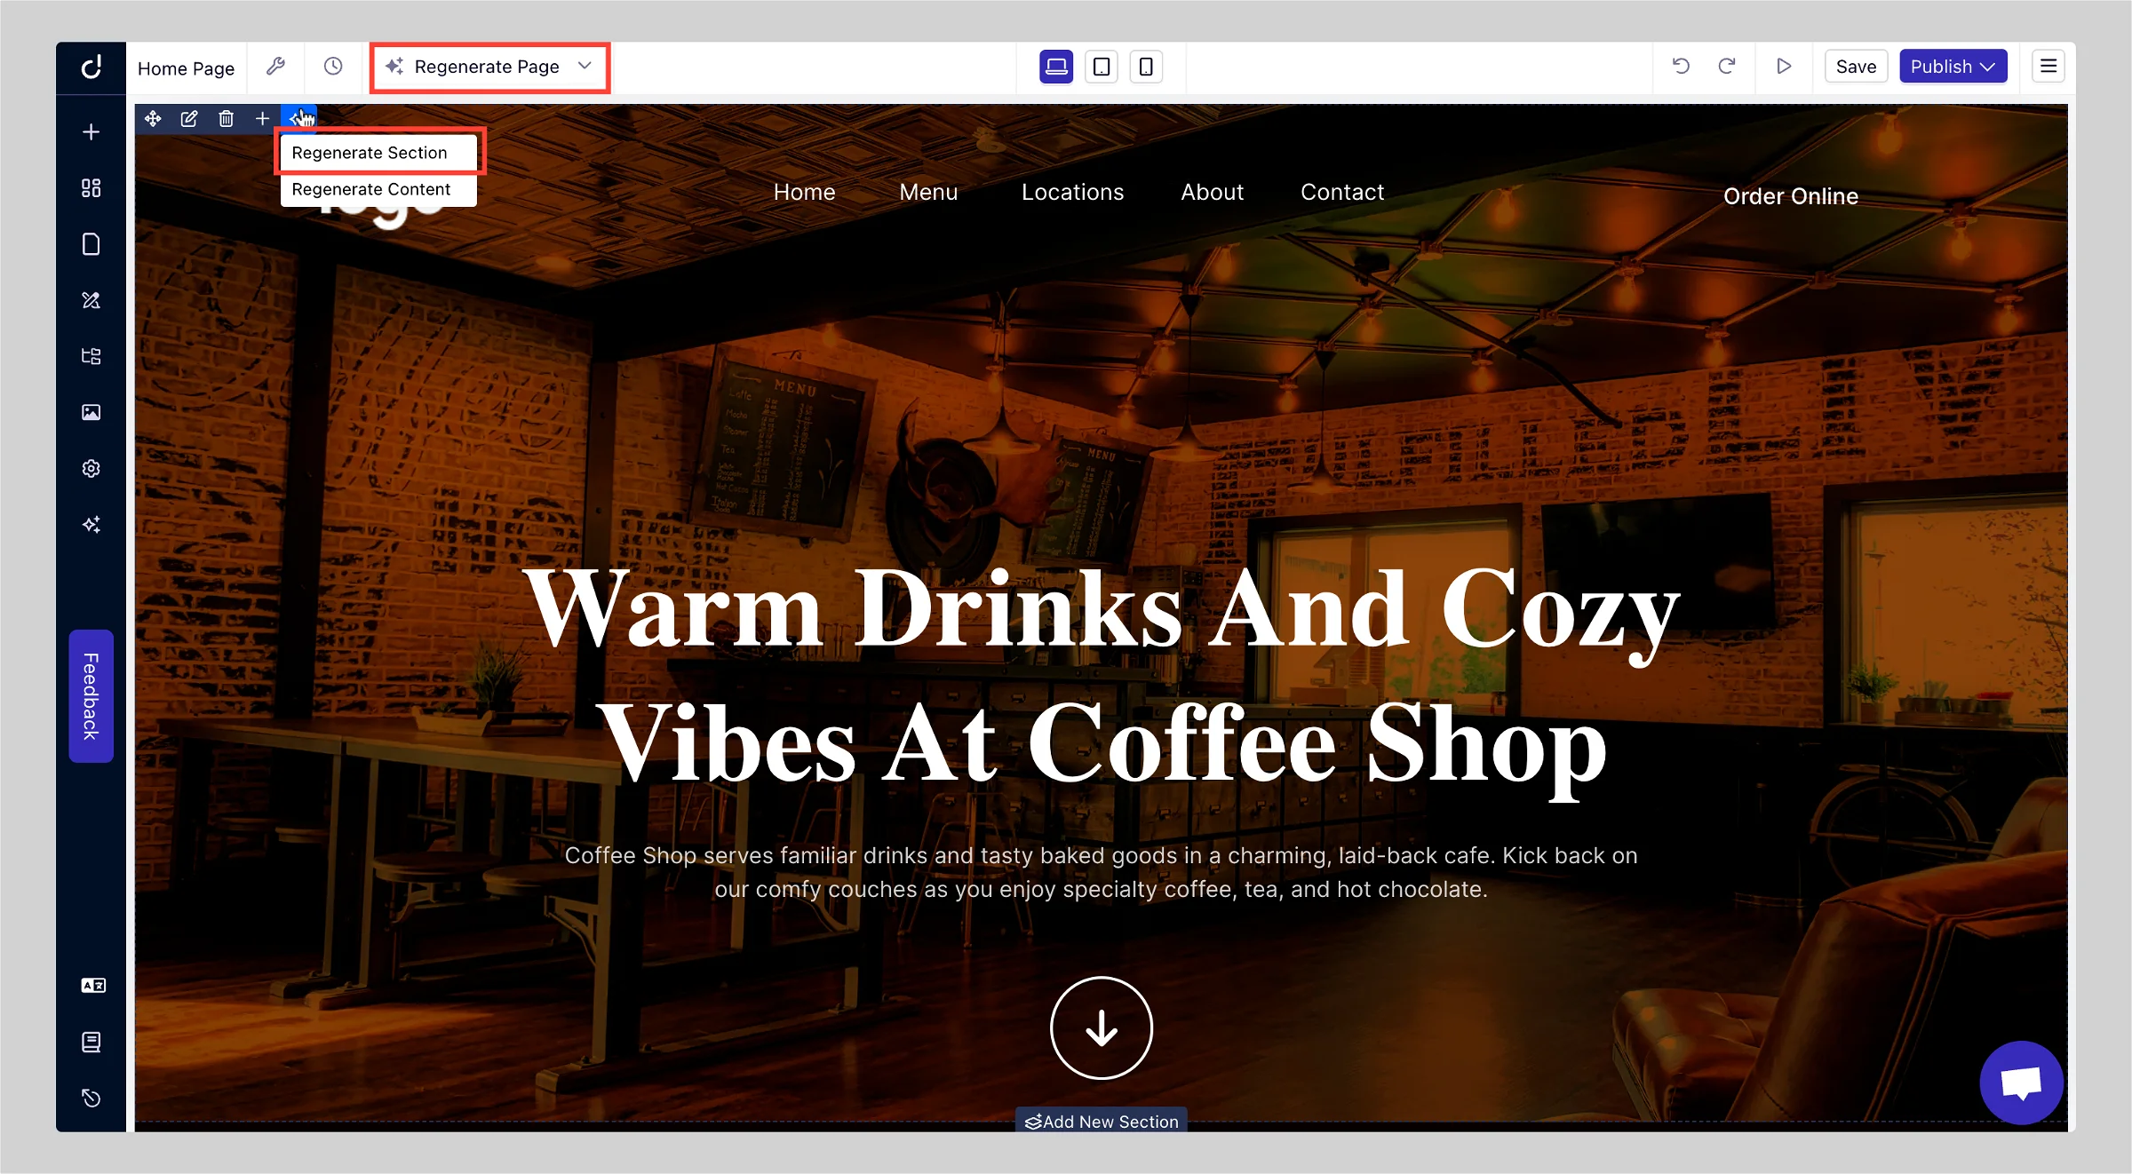Click the layers panel sidebar icon
This screenshot has height=1174, width=2132.
point(91,356)
